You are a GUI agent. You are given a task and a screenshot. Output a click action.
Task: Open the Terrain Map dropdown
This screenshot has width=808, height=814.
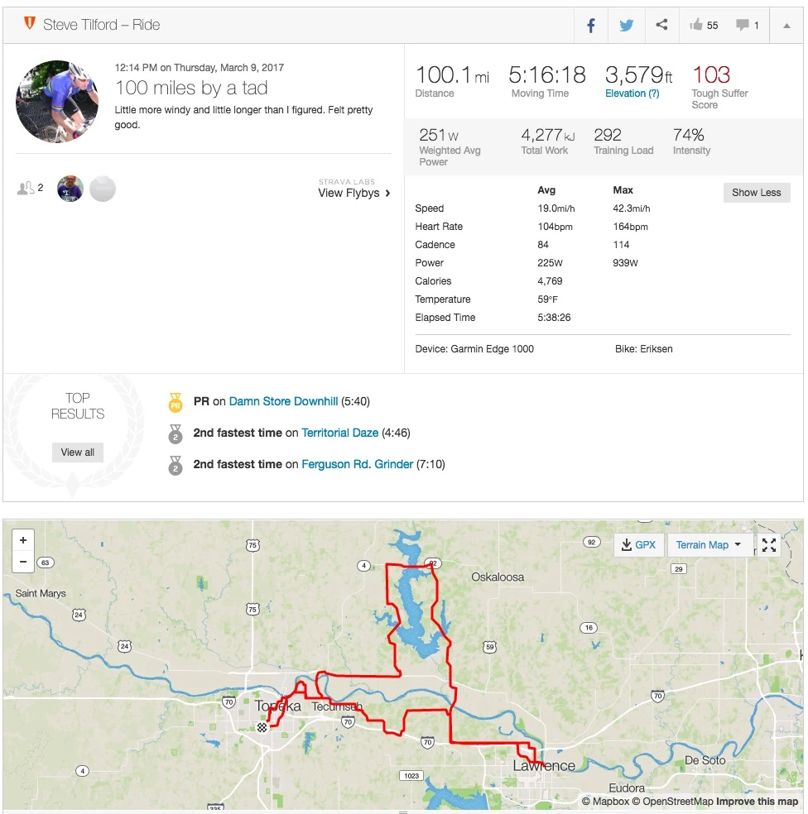(x=708, y=544)
